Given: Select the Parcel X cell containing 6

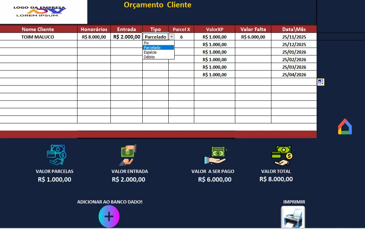Looking at the screenshot, I should 181,37.
